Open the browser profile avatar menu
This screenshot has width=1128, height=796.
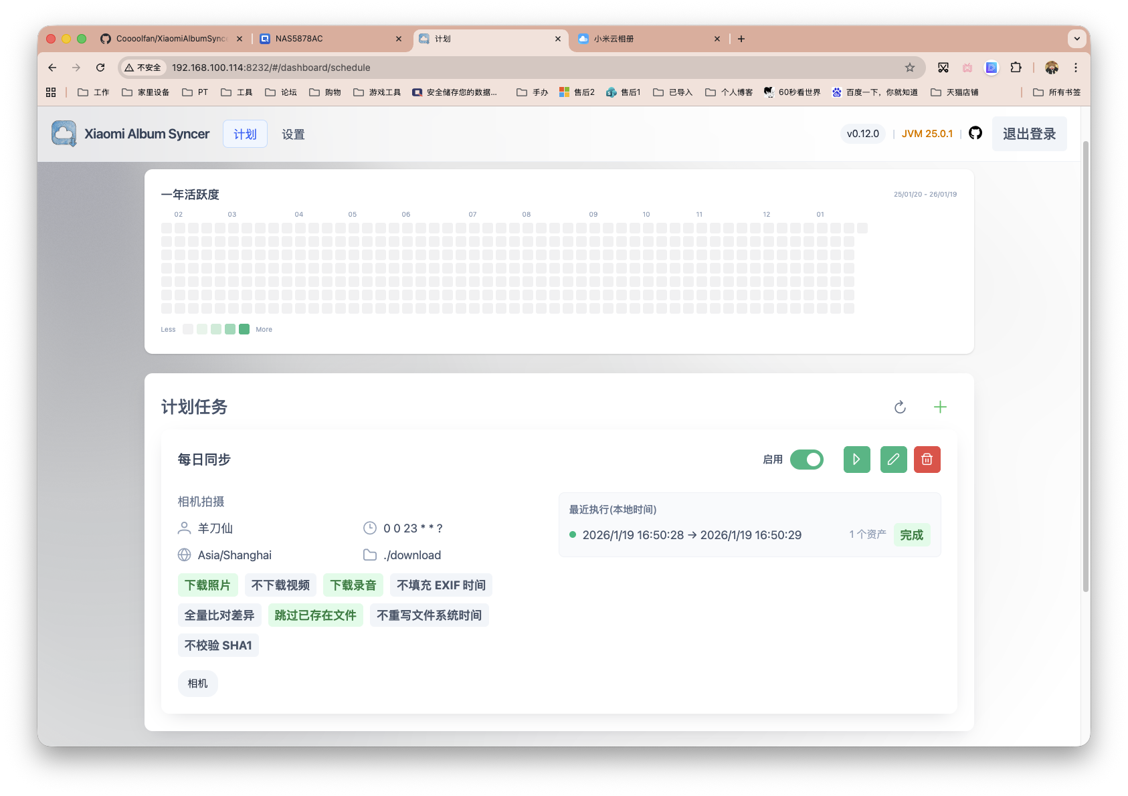coord(1052,68)
